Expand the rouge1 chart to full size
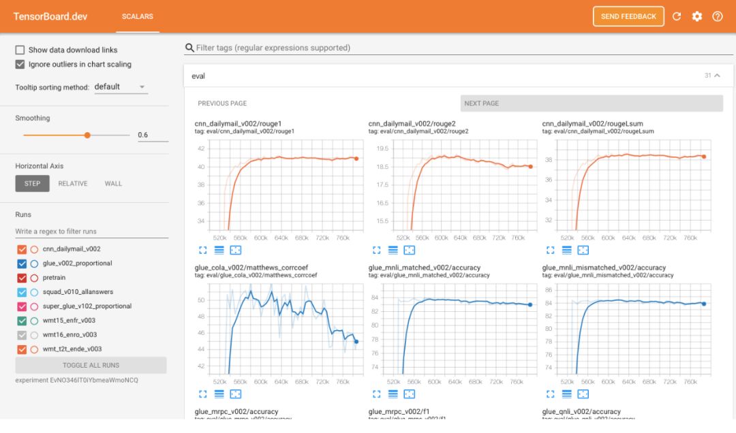The height and width of the screenshot is (433, 736). [x=202, y=251]
